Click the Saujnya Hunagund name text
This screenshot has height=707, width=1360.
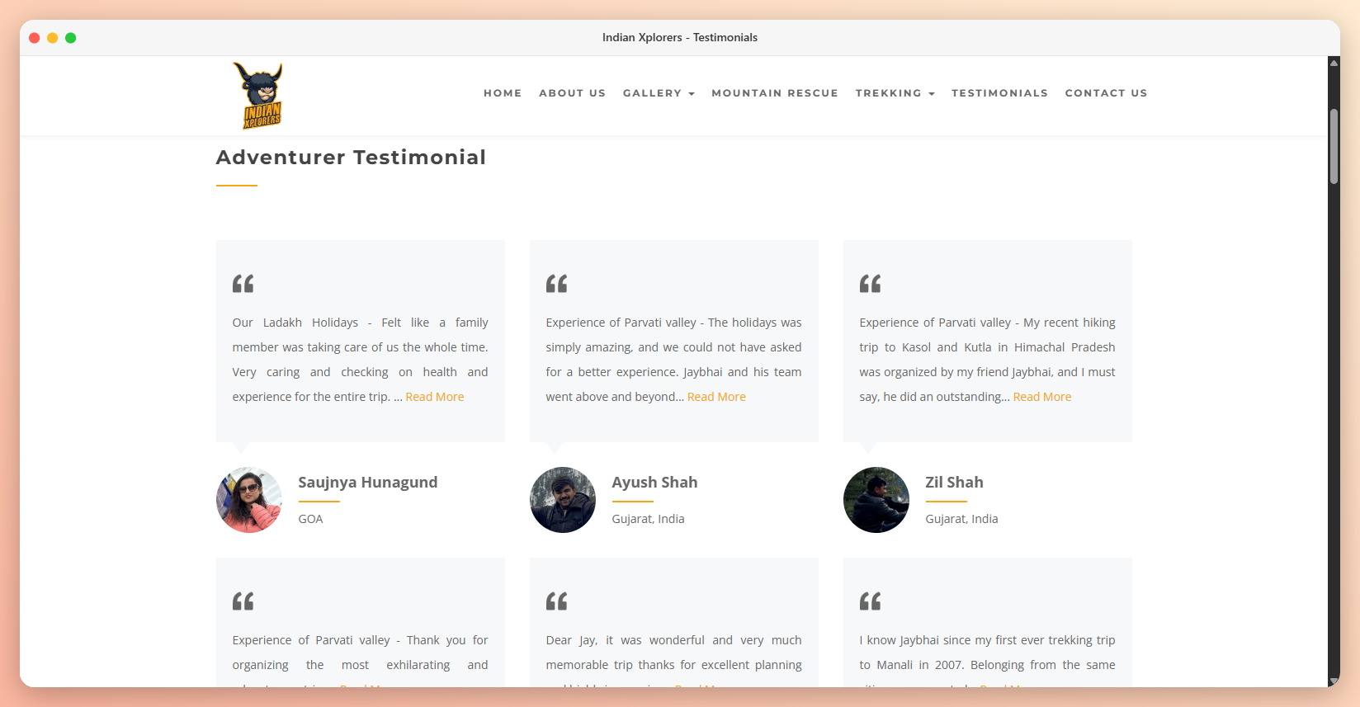pos(368,483)
